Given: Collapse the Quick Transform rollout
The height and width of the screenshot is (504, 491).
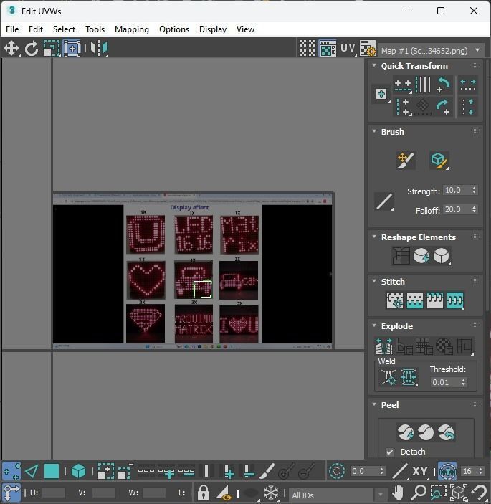Looking at the screenshot, I should click(x=374, y=65).
